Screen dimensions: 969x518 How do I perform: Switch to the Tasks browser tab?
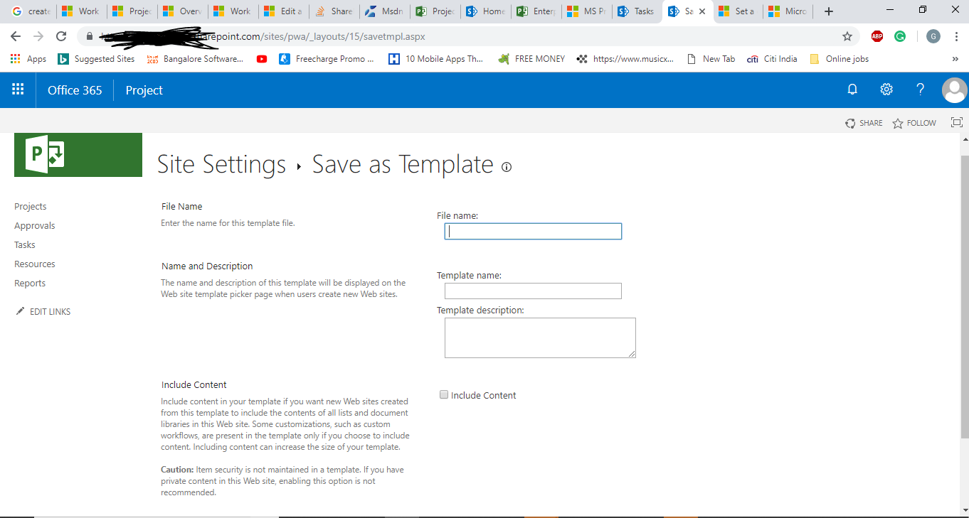click(x=636, y=11)
